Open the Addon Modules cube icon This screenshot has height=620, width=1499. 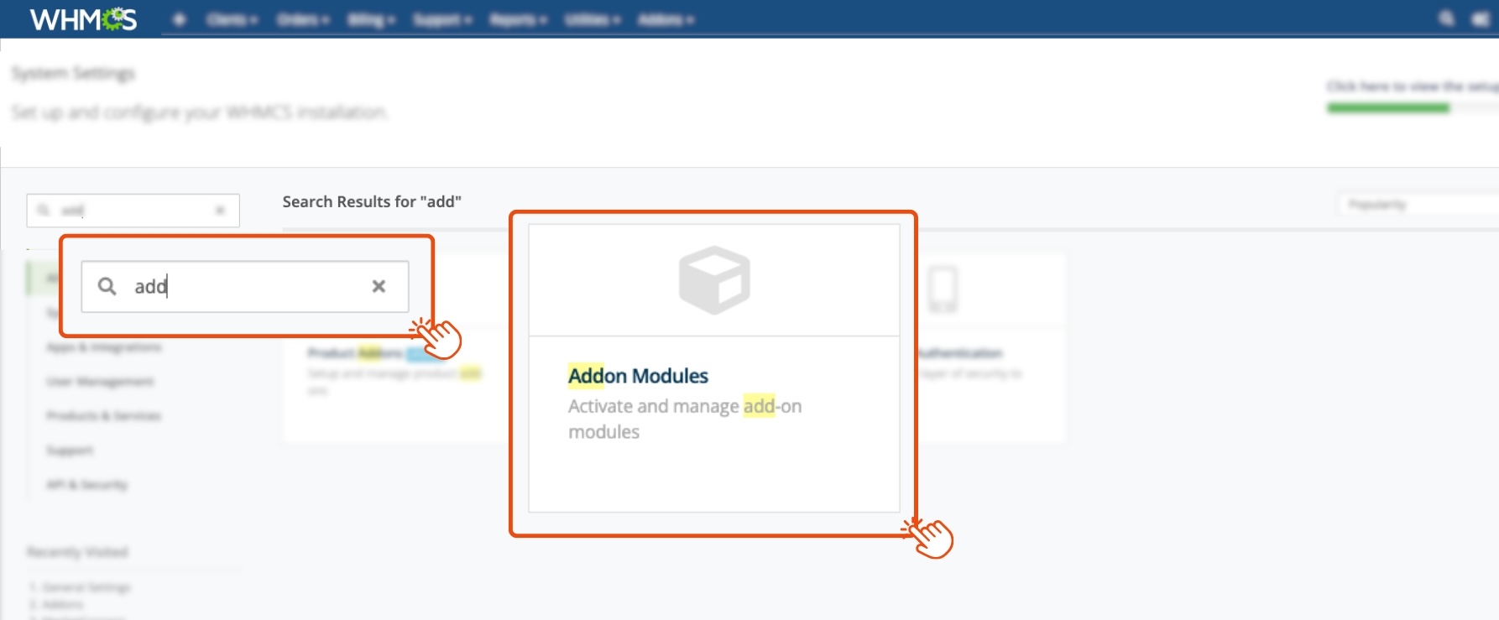tap(714, 279)
